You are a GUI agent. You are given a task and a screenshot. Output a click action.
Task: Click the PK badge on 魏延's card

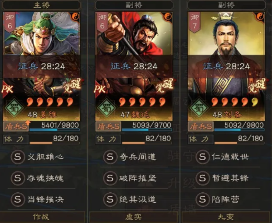100,89
